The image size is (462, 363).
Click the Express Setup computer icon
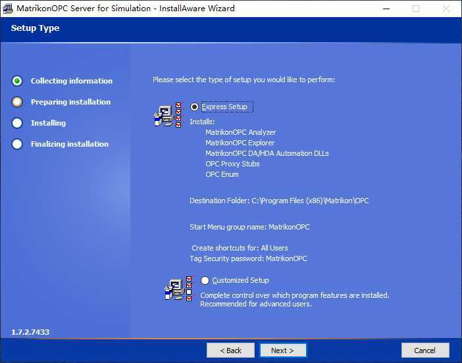pyautogui.click(x=168, y=115)
